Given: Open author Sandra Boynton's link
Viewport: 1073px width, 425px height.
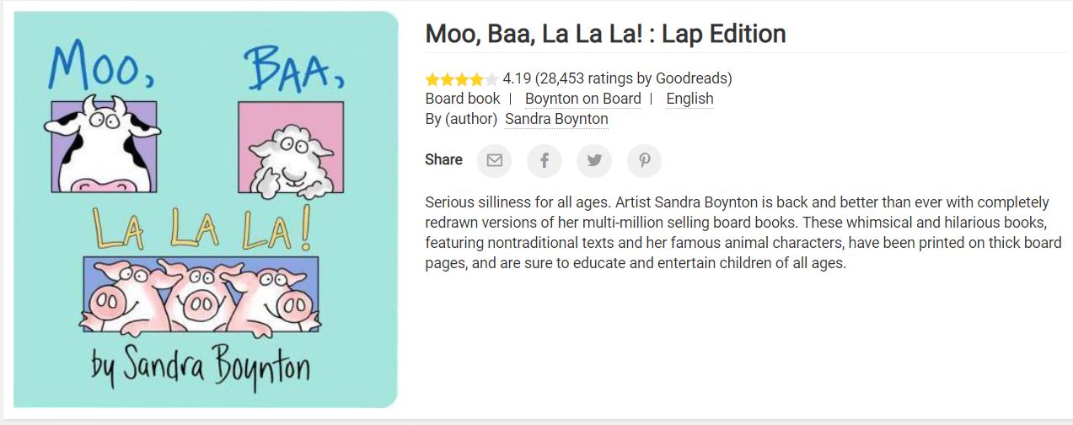Looking at the screenshot, I should 556,119.
